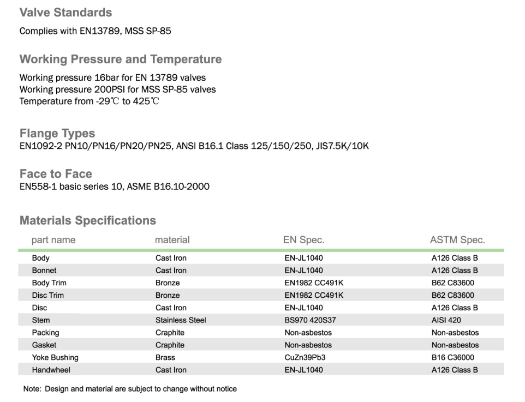Click the 'part name' column header
Screen dimensions: 525x402
point(53,240)
